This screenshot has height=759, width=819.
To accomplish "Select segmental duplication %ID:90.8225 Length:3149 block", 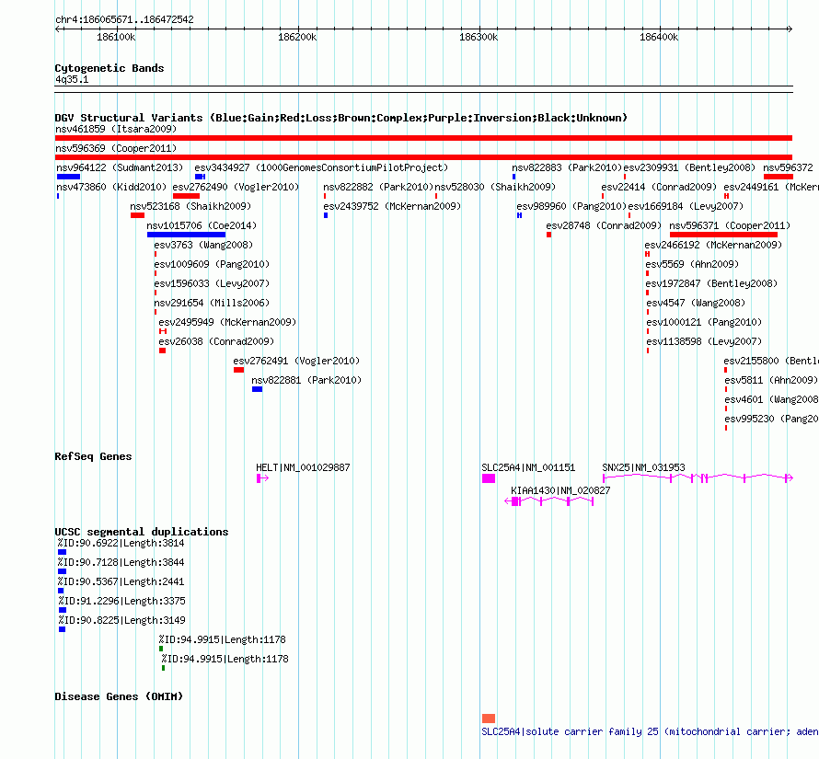I will 63,629.
